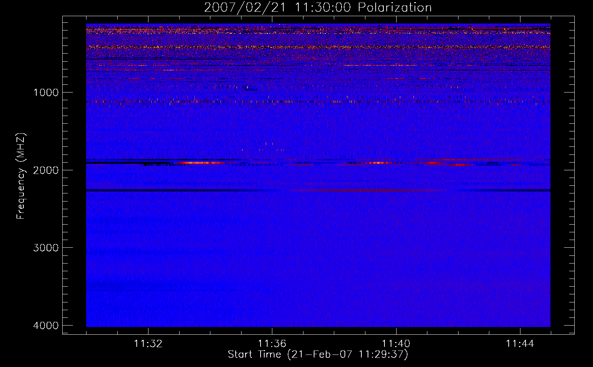This screenshot has height=367, width=593.
Task: Click the 4000 frequency tick label
Action: [46, 326]
